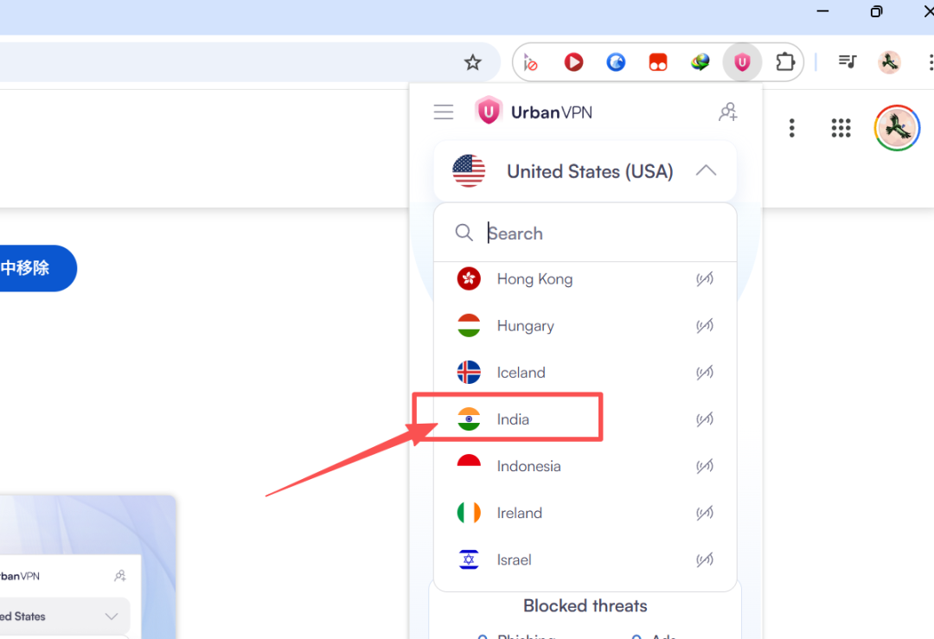Open the Extensions puzzle-piece menu
This screenshot has height=639, width=934.
(x=785, y=62)
